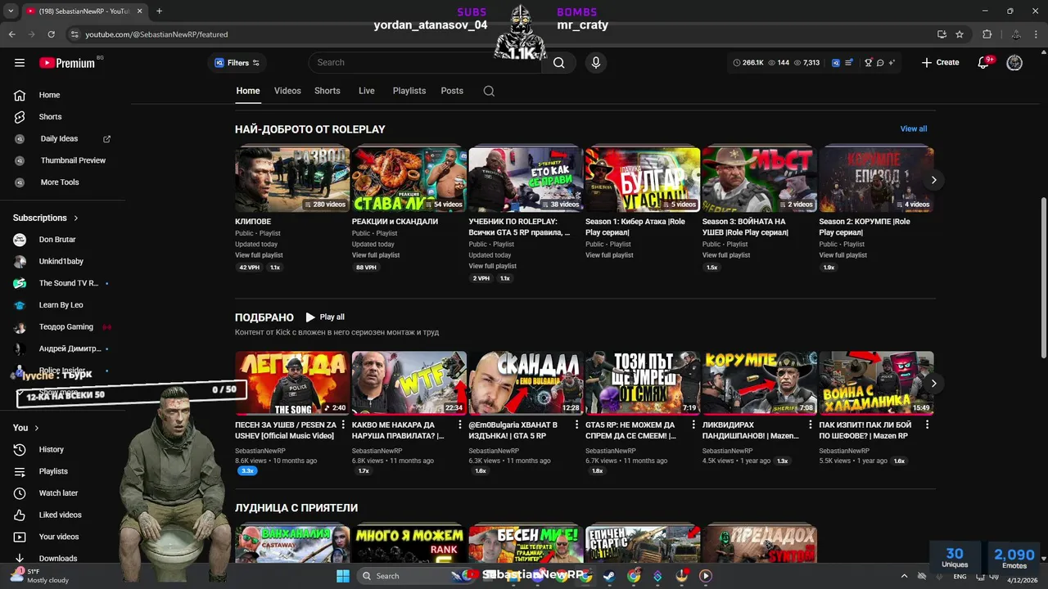Reload the browser page
The width and height of the screenshot is (1048, 589).
[51, 34]
